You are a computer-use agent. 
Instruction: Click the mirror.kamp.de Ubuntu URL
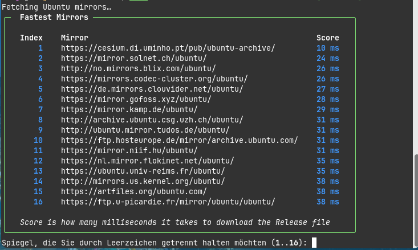(x=129, y=109)
